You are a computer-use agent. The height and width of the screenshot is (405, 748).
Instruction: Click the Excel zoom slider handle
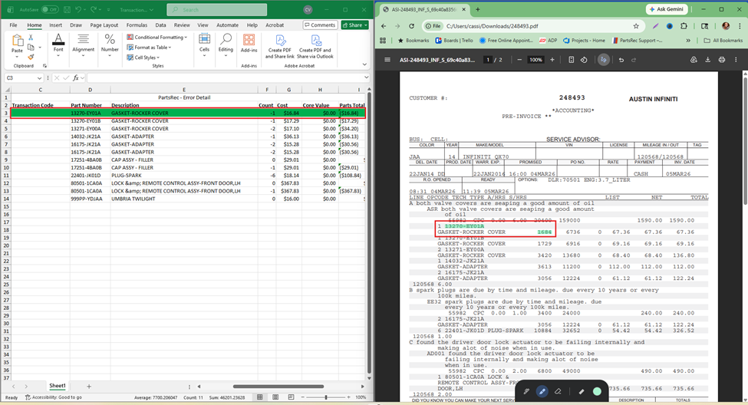[326, 397]
